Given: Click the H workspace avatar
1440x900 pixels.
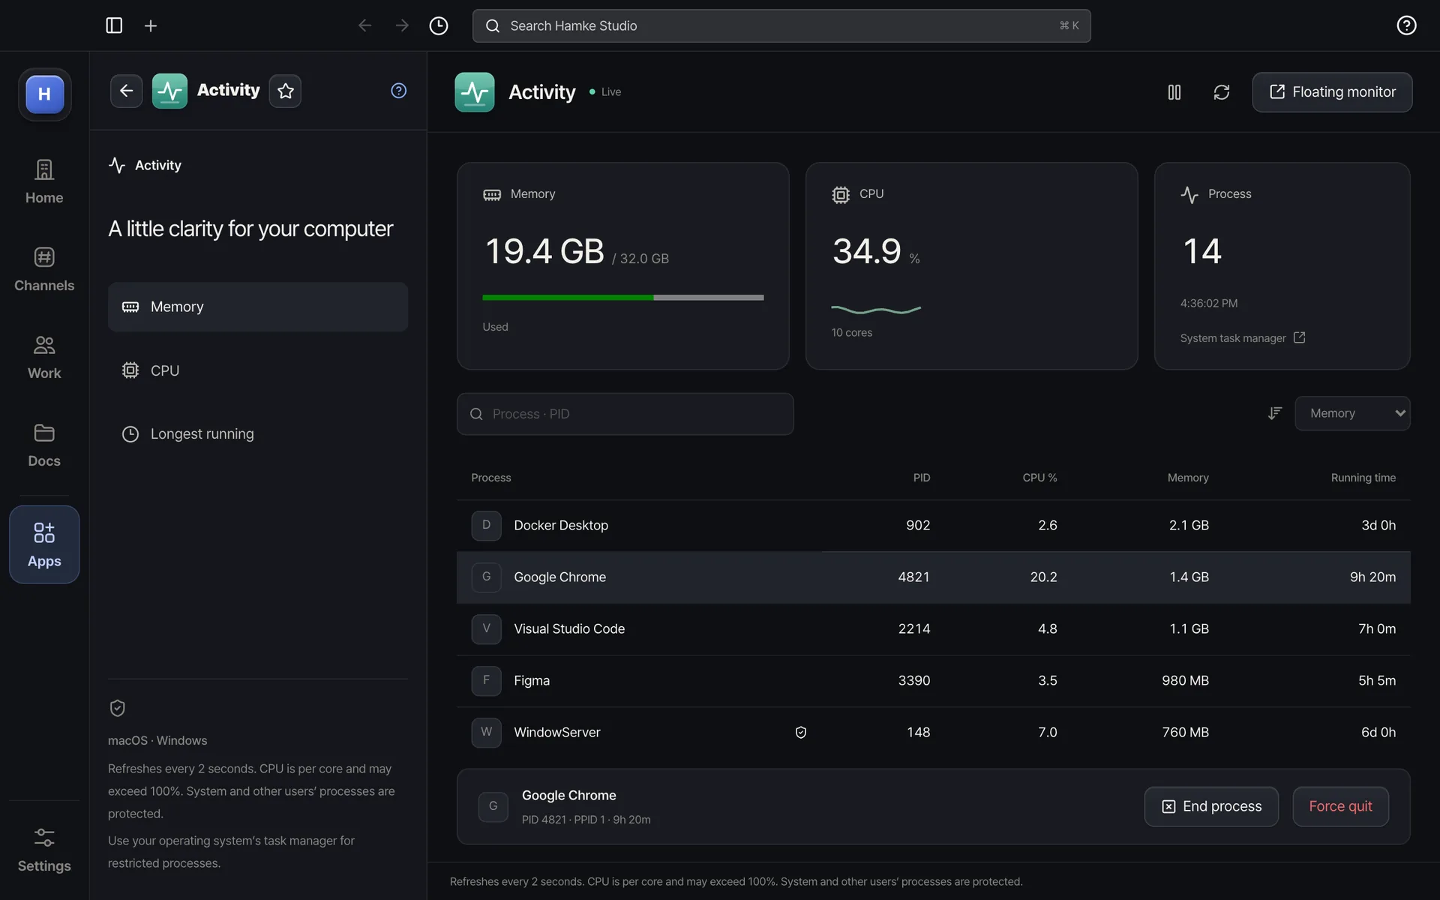Looking at the screenshot, I should (44, 94).
